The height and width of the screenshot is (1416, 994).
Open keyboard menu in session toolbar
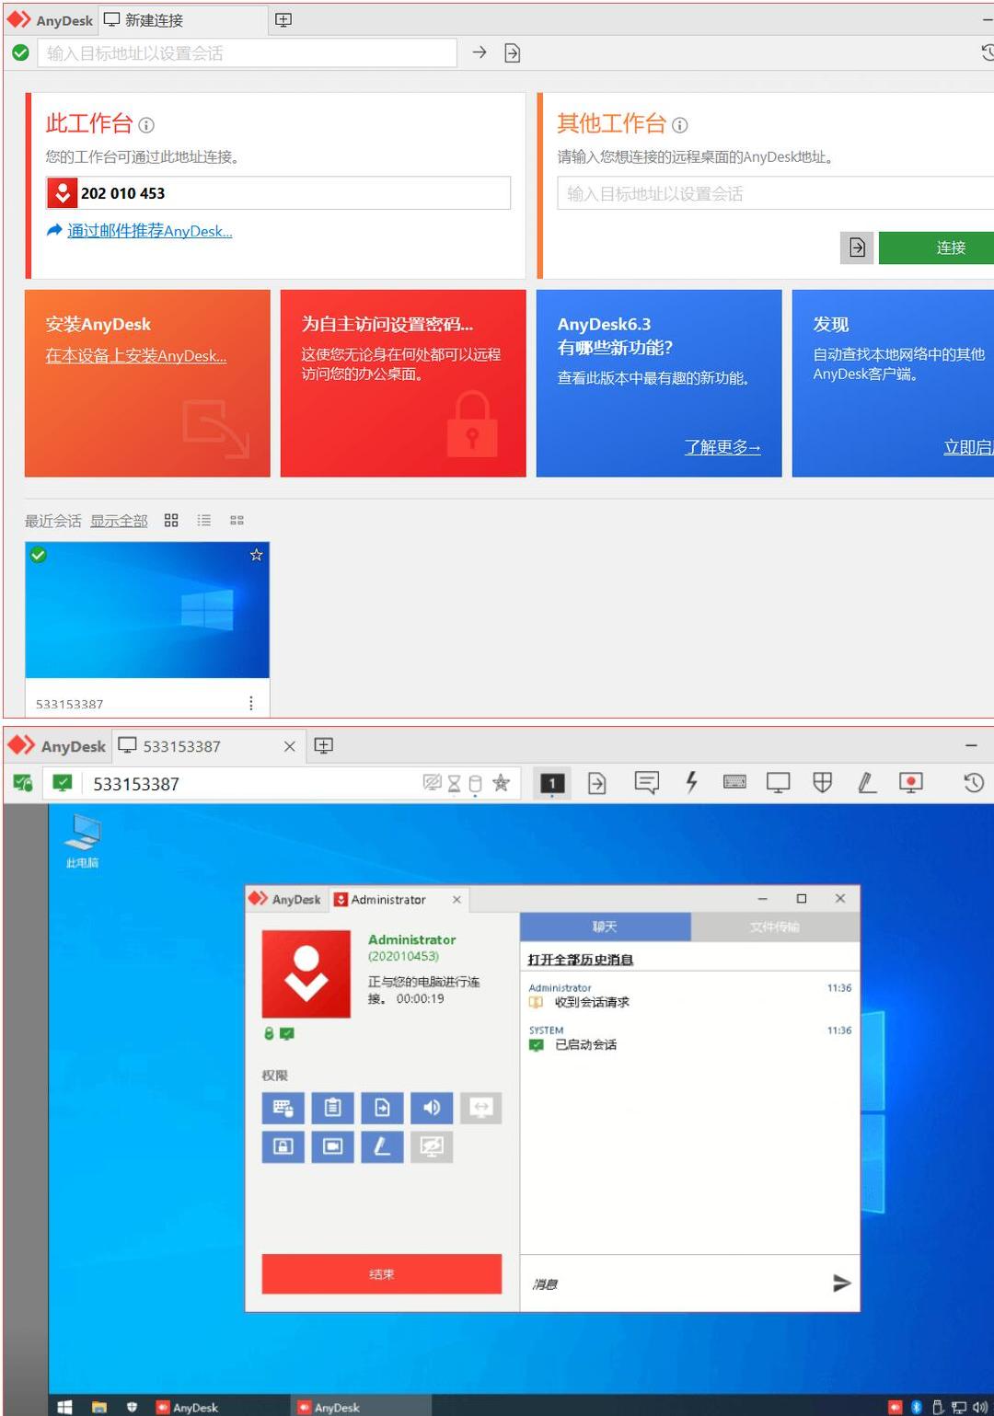(734, 782)
